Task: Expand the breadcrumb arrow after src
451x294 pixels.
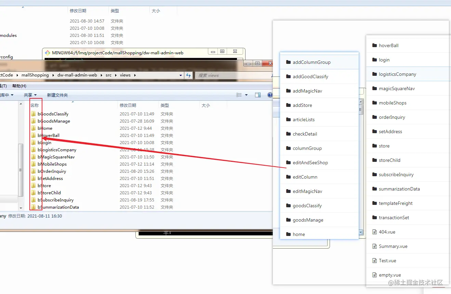Action: pyautogui.click(x=116, y=75)
